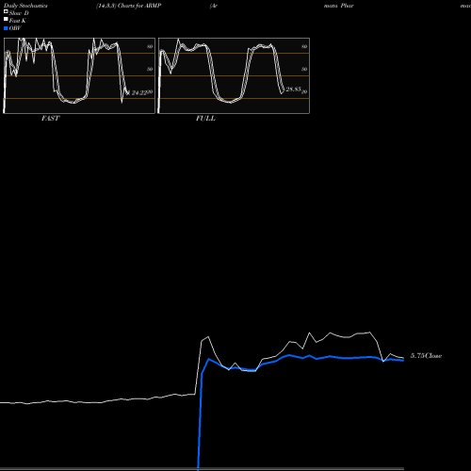Click the Fast K legend swatch
The image size is (471, 471).
point(6,19)
